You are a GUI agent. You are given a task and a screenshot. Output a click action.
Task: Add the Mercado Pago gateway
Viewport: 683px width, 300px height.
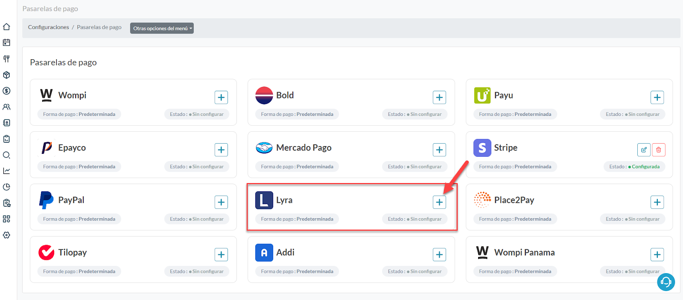point(439,150)
